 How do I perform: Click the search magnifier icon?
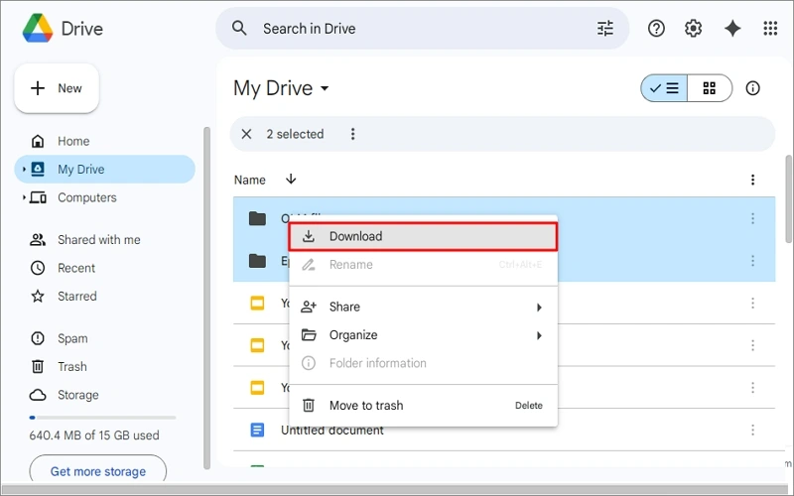pos(239,29)
